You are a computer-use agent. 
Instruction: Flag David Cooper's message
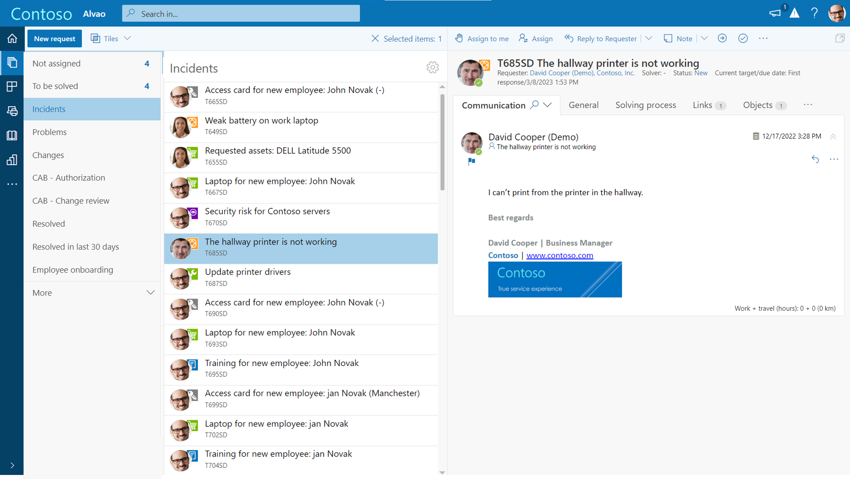click(x=472, y=161)
